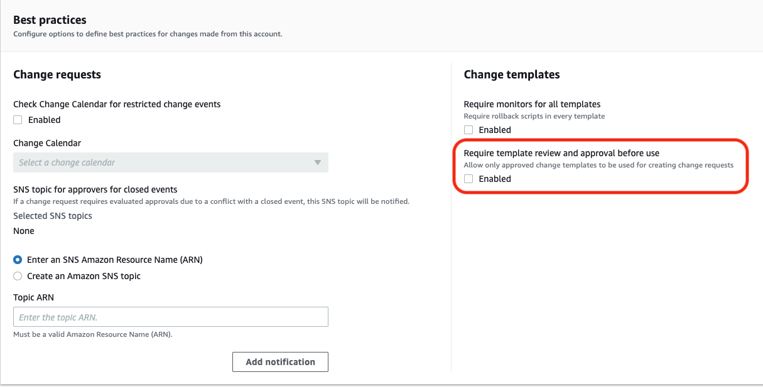Viewport: 763px width, 387px height.
Task: Expand Select a change calendar list
Action: point(171,162)
